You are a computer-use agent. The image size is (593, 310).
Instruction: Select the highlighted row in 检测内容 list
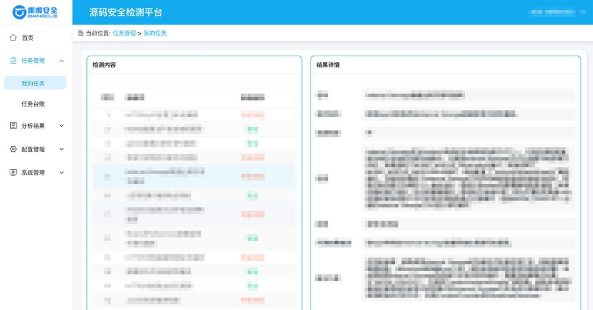tap(194, 176)
